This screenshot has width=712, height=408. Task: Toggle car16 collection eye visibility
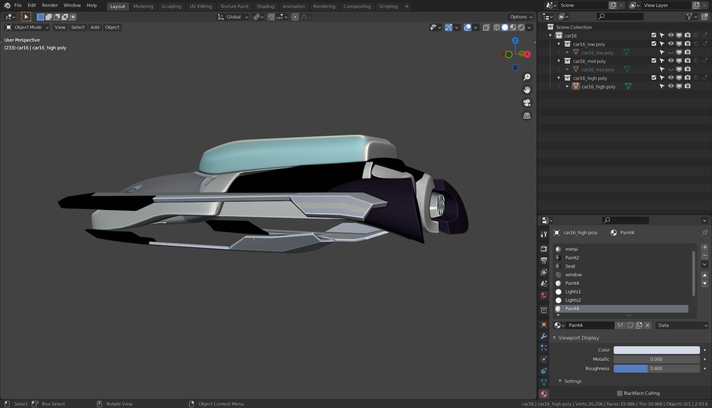click(671, 35)
